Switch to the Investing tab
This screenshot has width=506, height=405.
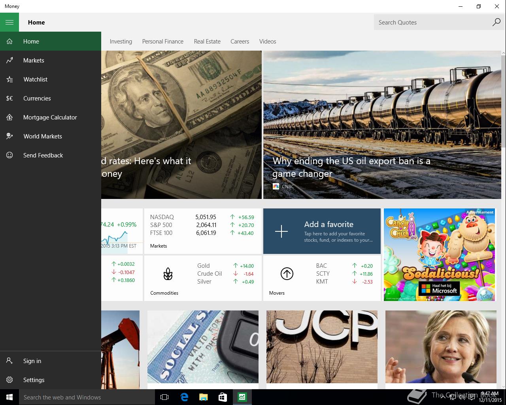121,41
